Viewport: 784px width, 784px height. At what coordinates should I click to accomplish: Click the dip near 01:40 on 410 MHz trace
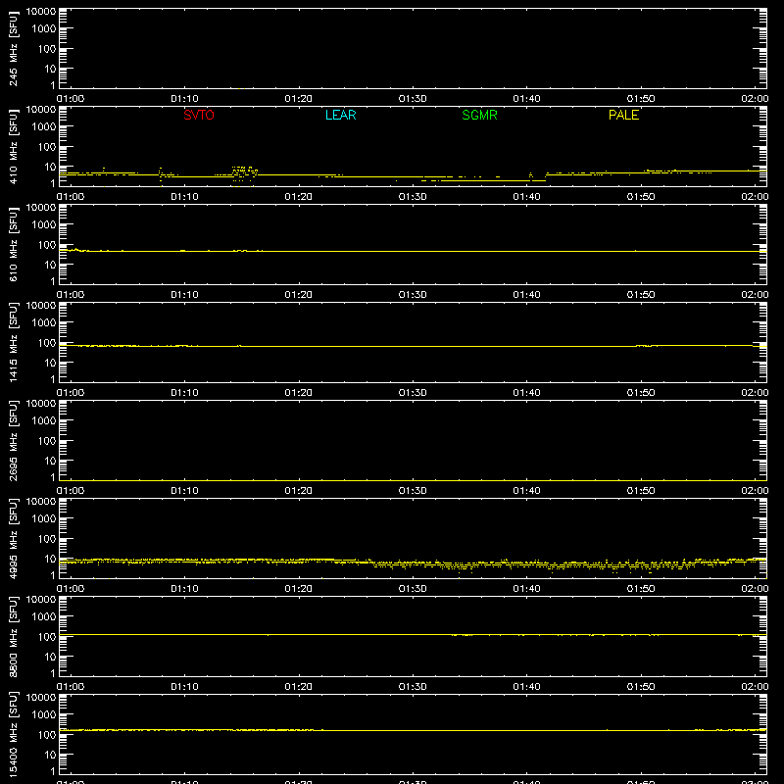click(x=537, y=179)
